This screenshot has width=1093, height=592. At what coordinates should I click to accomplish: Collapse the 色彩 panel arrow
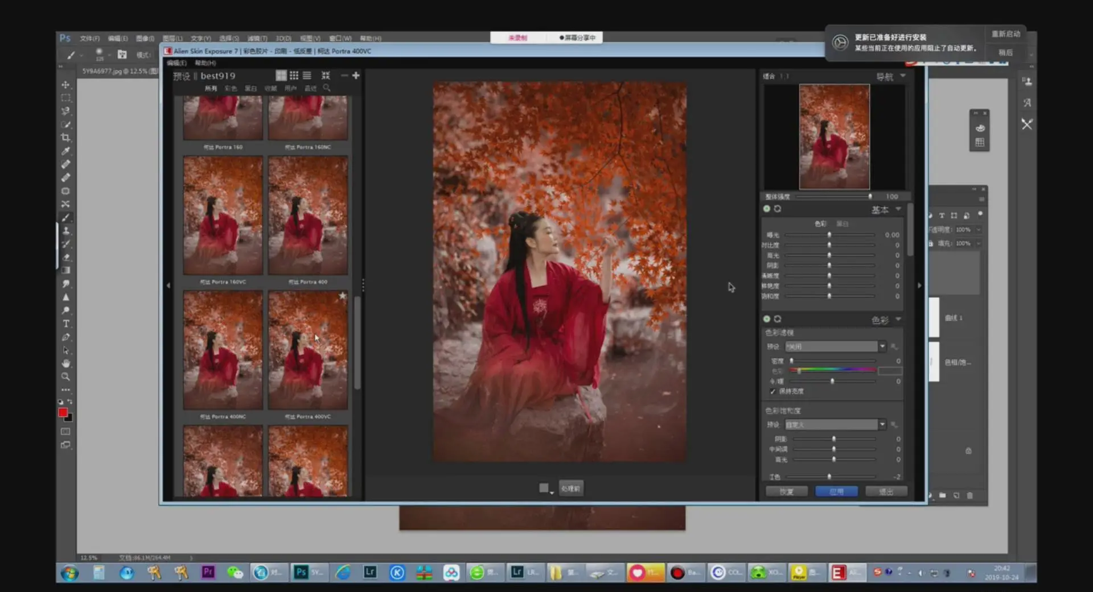(x=898, y=320)
